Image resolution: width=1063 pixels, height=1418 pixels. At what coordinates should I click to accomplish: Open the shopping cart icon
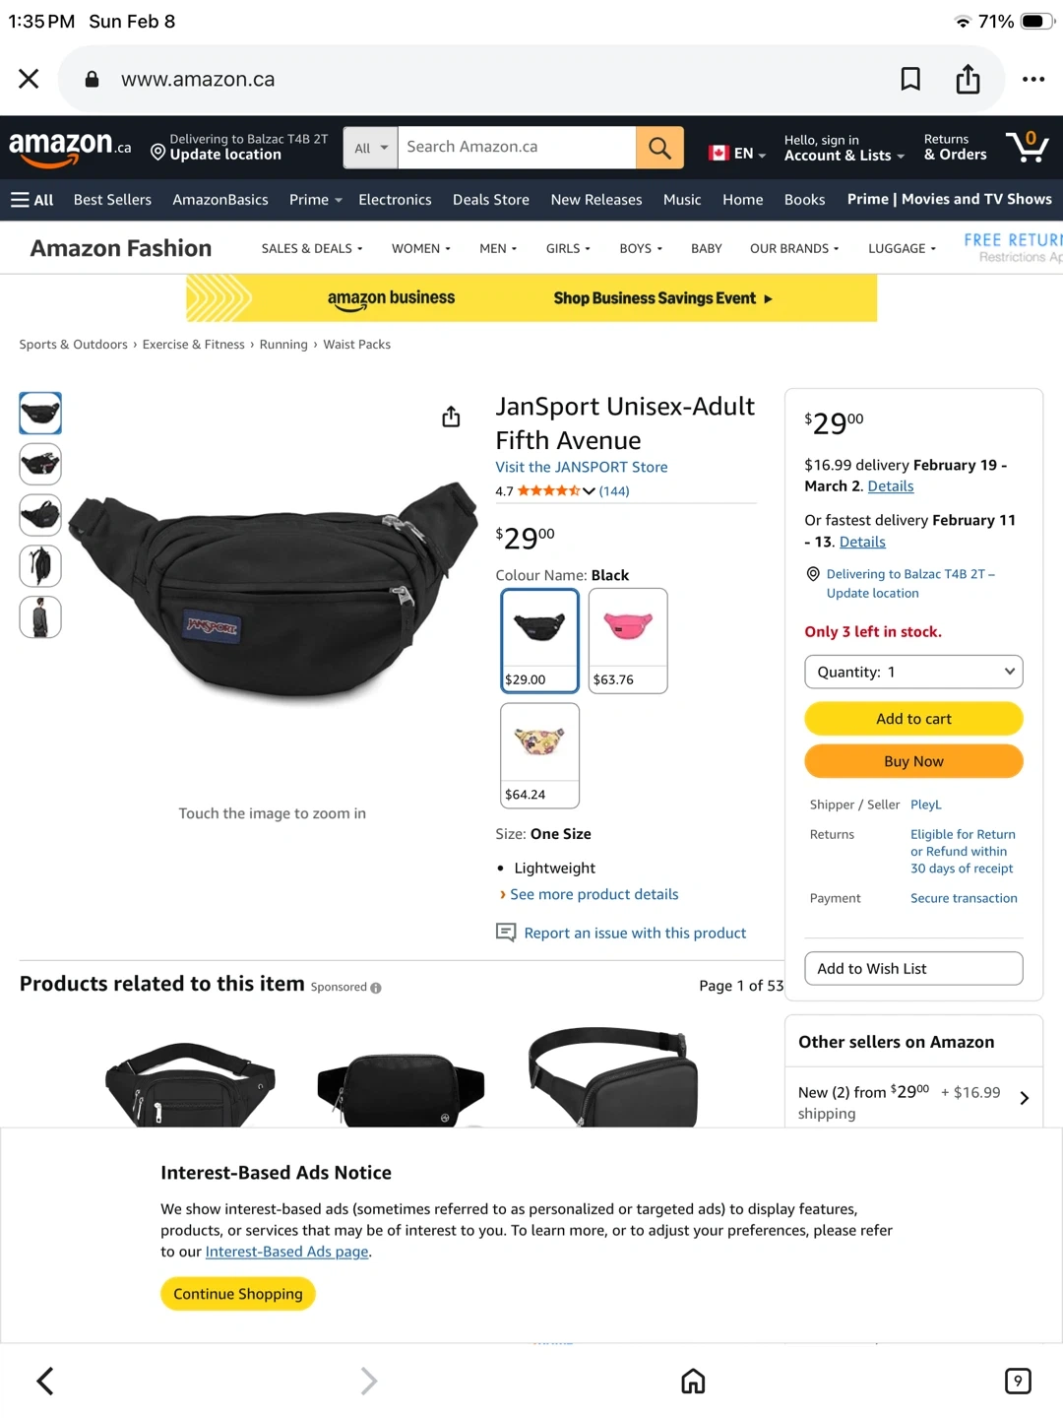coord(1028,147)
